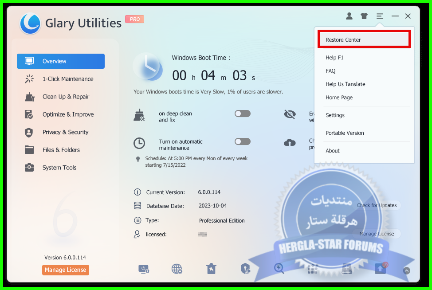Click the database icon beside Database Date

coord(137,205)
